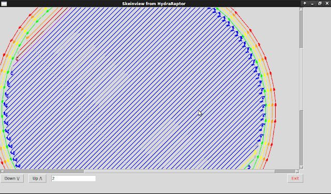Focus the layer number input field

pos(73,178)
